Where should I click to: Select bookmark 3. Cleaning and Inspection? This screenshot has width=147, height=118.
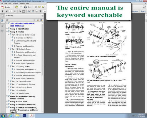pos(24,46)
